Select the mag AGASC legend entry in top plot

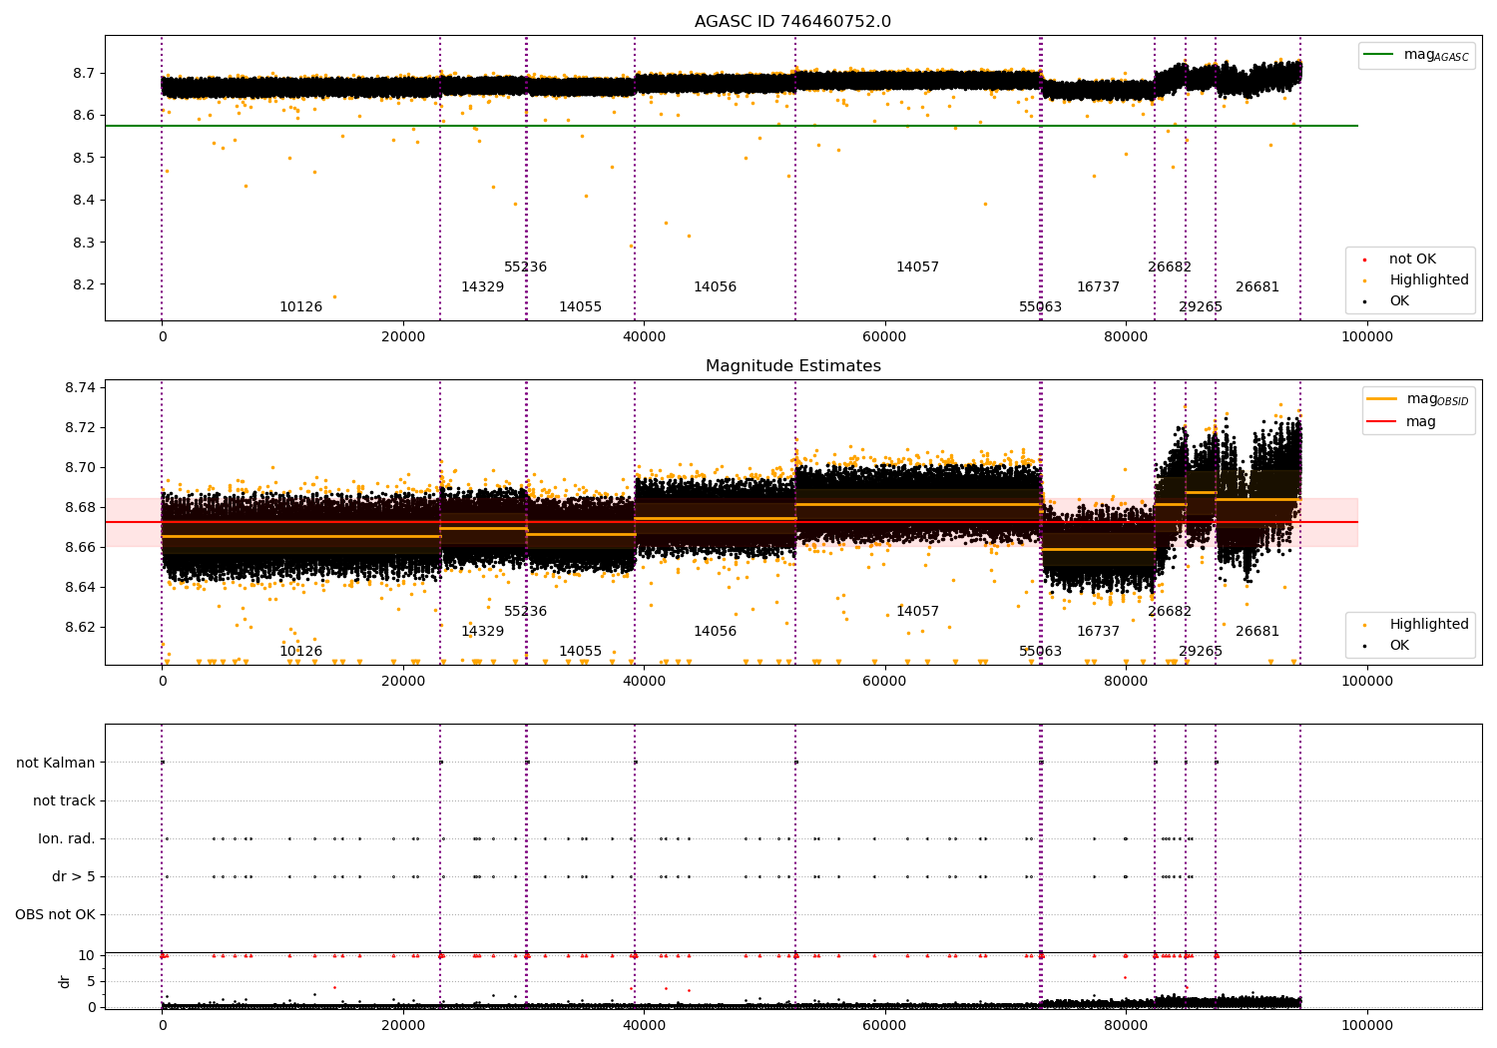click(x=1416, y=55)
